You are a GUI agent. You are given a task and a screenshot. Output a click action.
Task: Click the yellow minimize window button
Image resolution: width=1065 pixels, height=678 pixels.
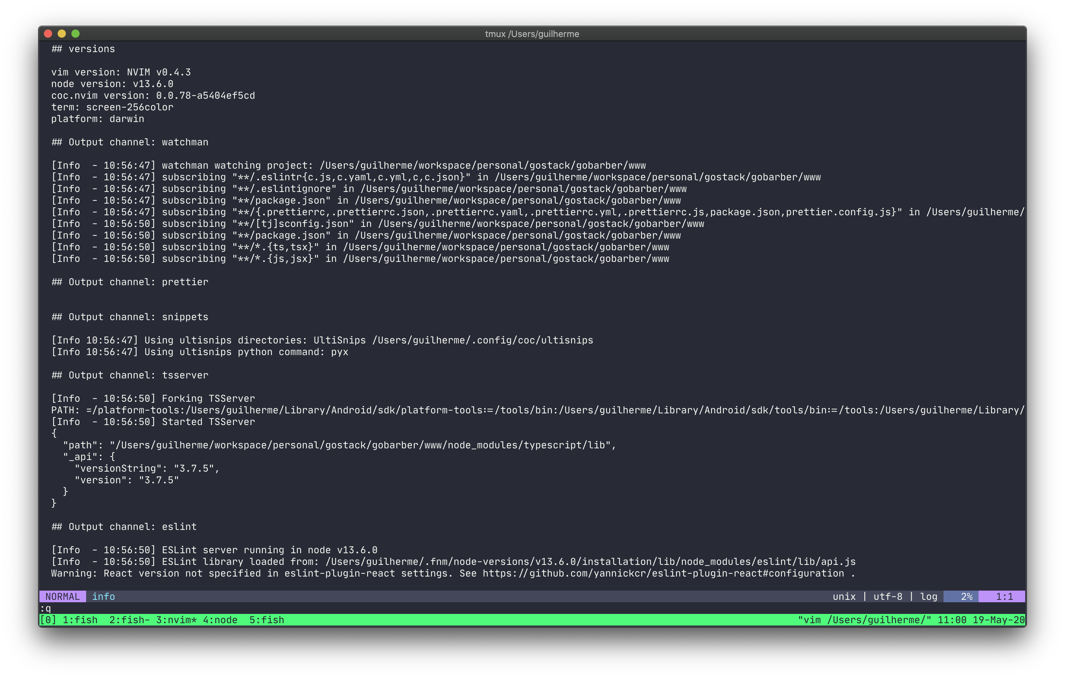pyautogui.click(x=62, y=34)
